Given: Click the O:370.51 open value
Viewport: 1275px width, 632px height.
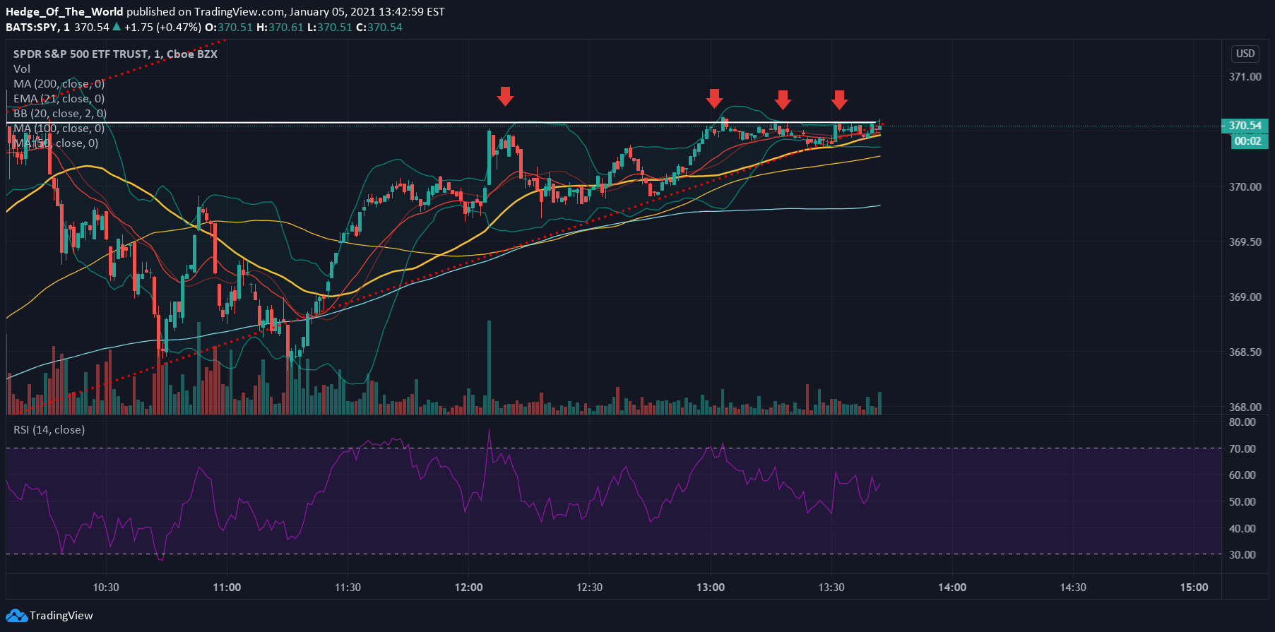Looking at the screenshot, I should 229,27.
